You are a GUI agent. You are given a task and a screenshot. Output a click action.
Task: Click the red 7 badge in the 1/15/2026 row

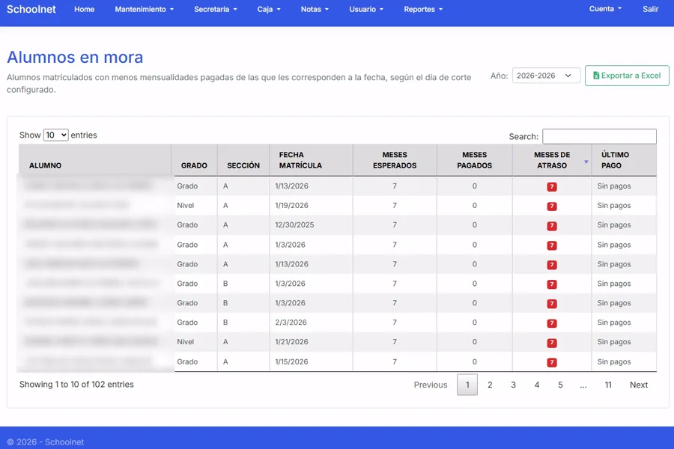[552, 362]
